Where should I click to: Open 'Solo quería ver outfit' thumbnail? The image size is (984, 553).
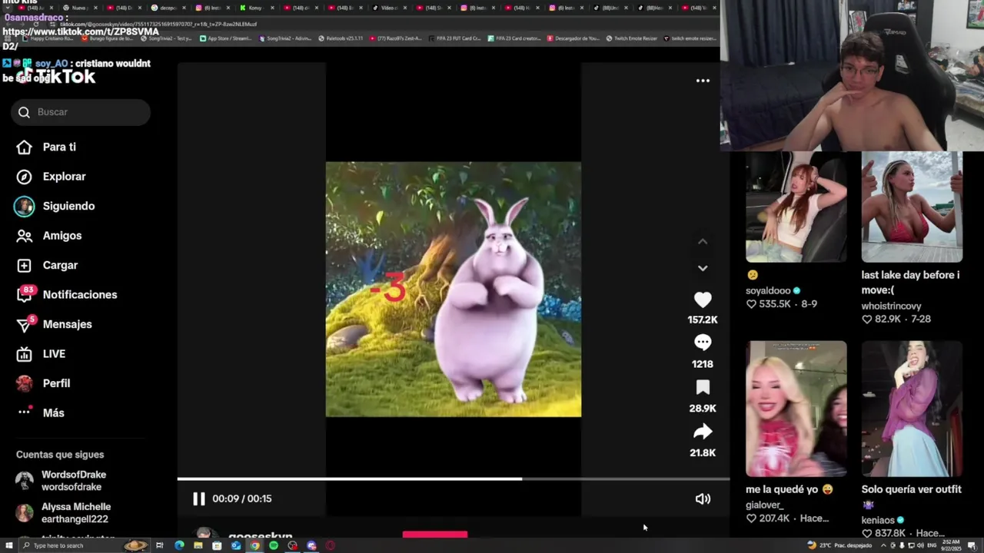912,409
